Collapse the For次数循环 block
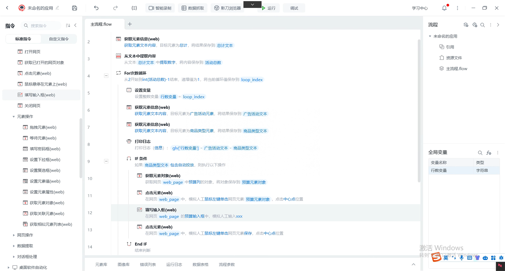 [x=106, y=76]
